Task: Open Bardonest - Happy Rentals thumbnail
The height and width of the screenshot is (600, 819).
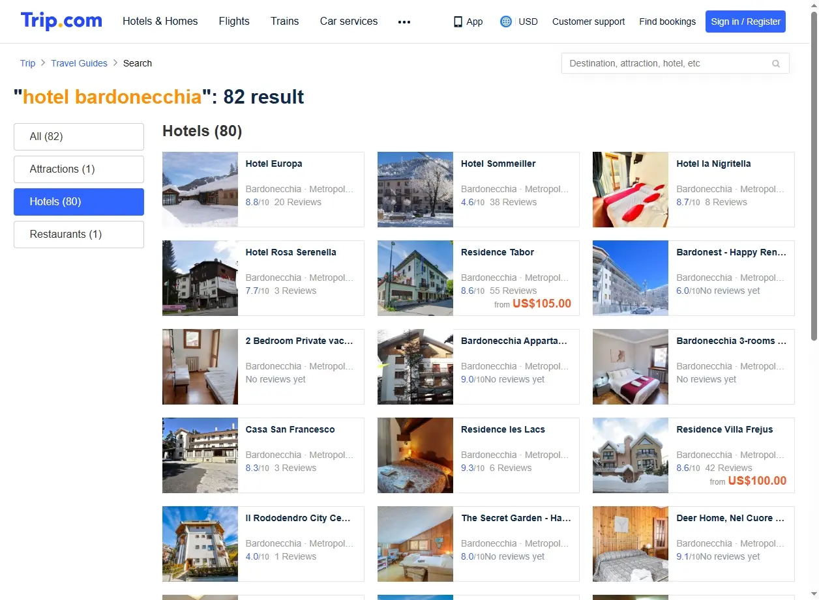Action: (x=631, y=278)
